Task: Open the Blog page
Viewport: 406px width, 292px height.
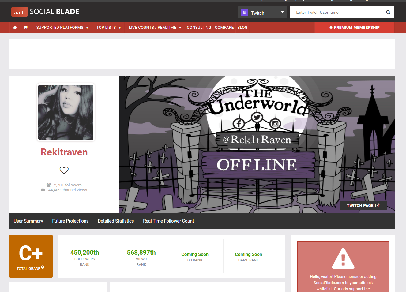Action: 242,28
